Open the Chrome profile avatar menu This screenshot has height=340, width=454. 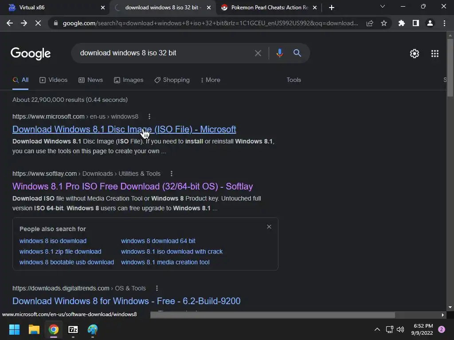point(430,23)
